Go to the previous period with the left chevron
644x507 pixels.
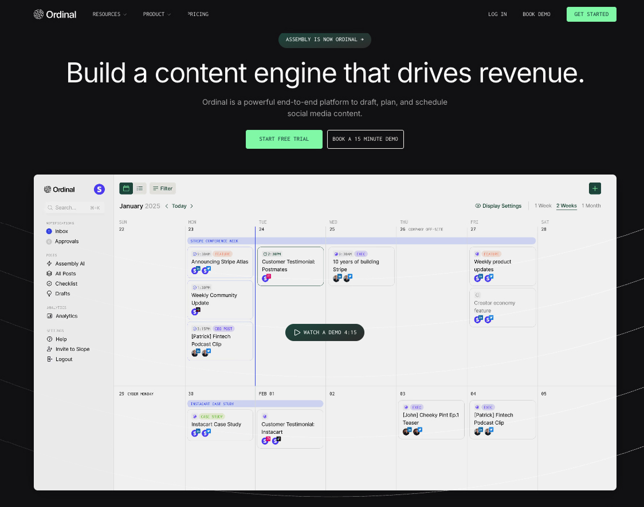[167, 207]
